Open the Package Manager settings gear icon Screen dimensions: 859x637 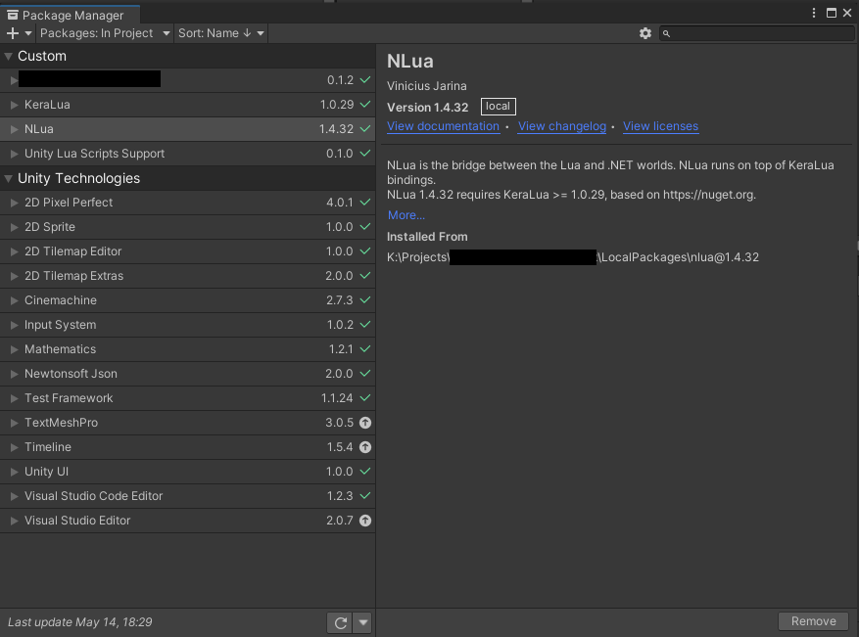pos(645,32)
